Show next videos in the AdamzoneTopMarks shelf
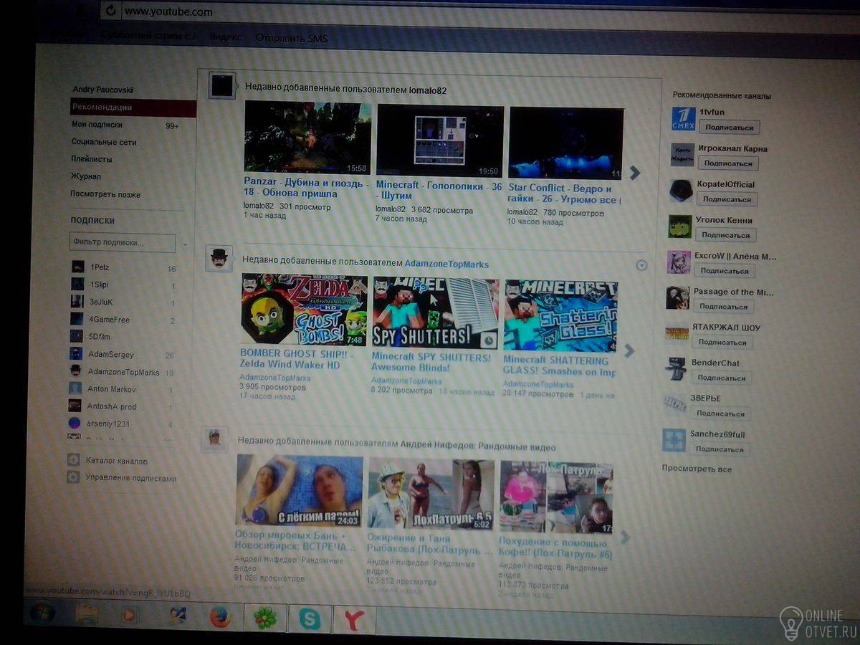Screen dimensions: 860x645 tap(629, 350)
